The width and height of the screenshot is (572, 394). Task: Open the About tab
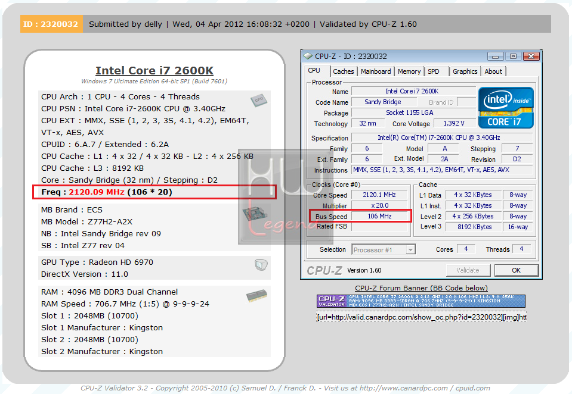point(493,71)
